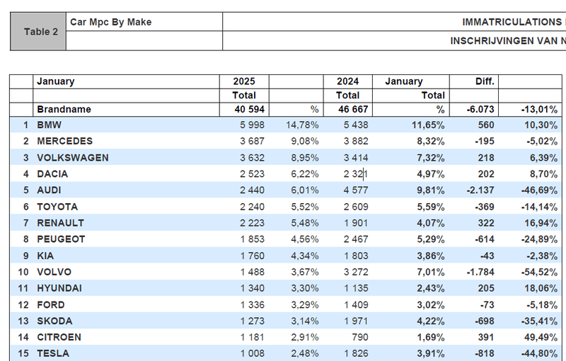Viewport: 566px width, 361px height.
Task: Click the 2024 year header cell
Action: coord(348,81)
